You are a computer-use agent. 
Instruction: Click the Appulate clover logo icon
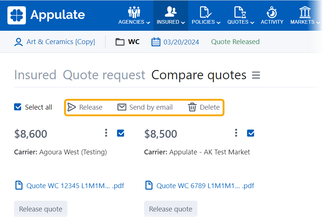[x=17, y=15]
